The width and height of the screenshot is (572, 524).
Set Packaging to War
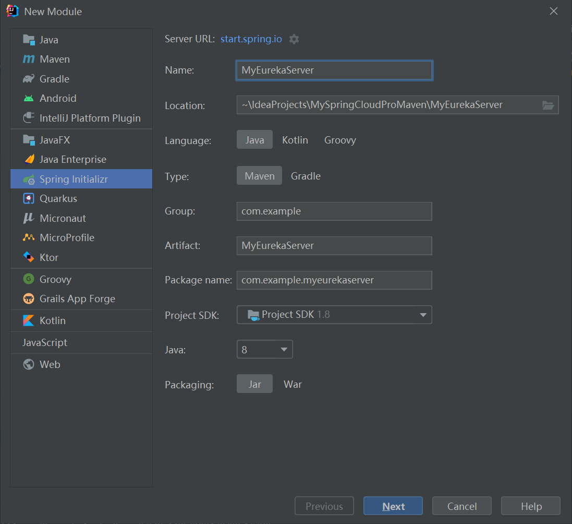[293, 384]
